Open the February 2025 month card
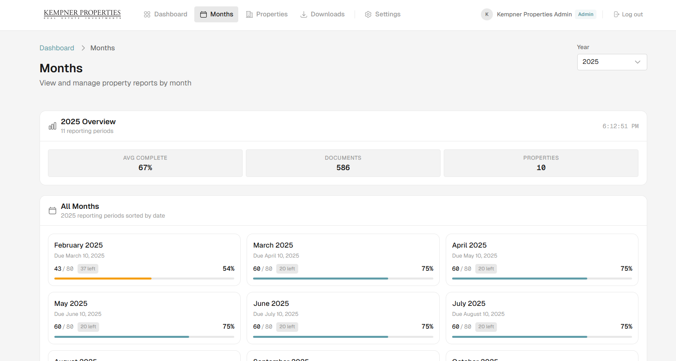Screen dimensions: 676x361 click(144, 260)
